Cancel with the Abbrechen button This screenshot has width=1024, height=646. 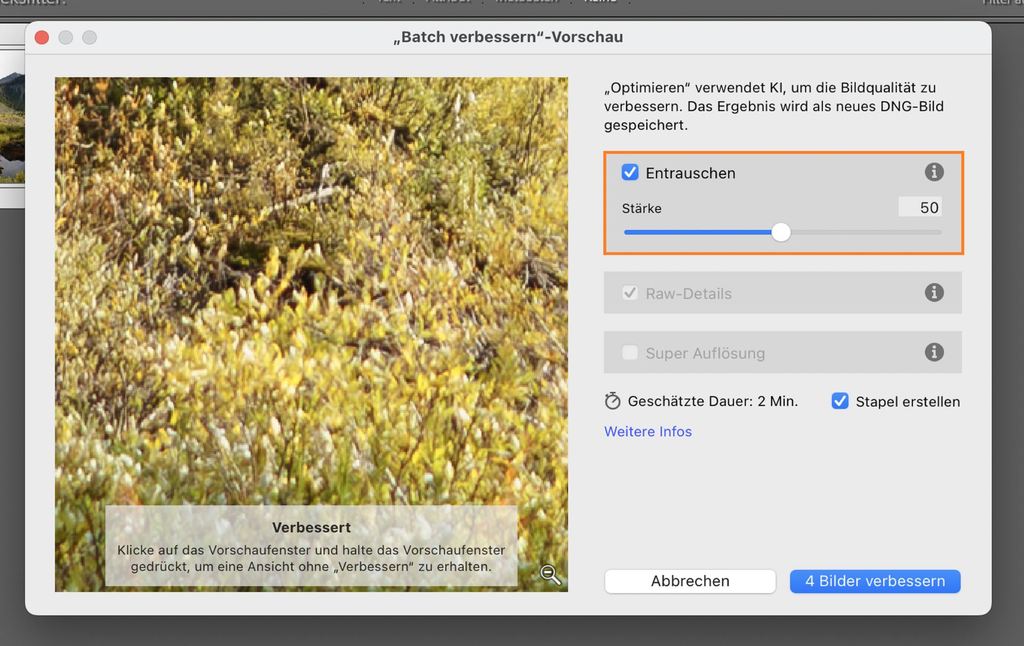click(690, 581)
